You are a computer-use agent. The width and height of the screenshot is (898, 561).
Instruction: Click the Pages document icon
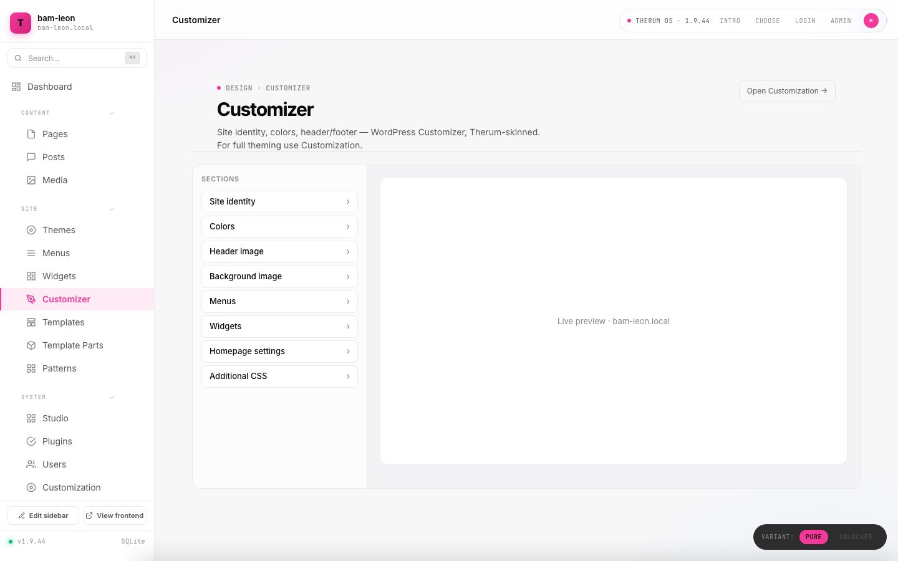[31, 134]
